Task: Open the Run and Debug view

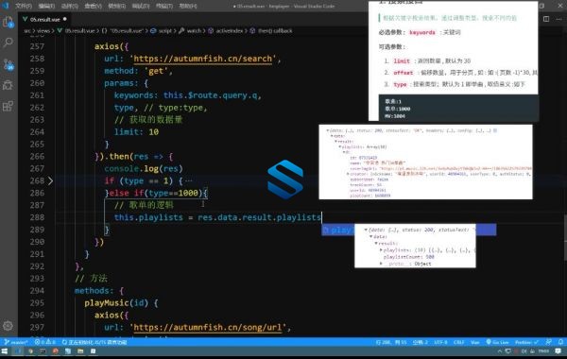Action: pyautogui.click(x=8, y=85)
